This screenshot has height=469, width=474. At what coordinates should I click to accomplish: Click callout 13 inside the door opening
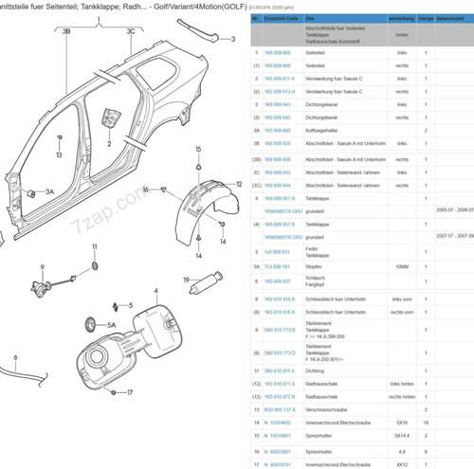pos(59,154)
